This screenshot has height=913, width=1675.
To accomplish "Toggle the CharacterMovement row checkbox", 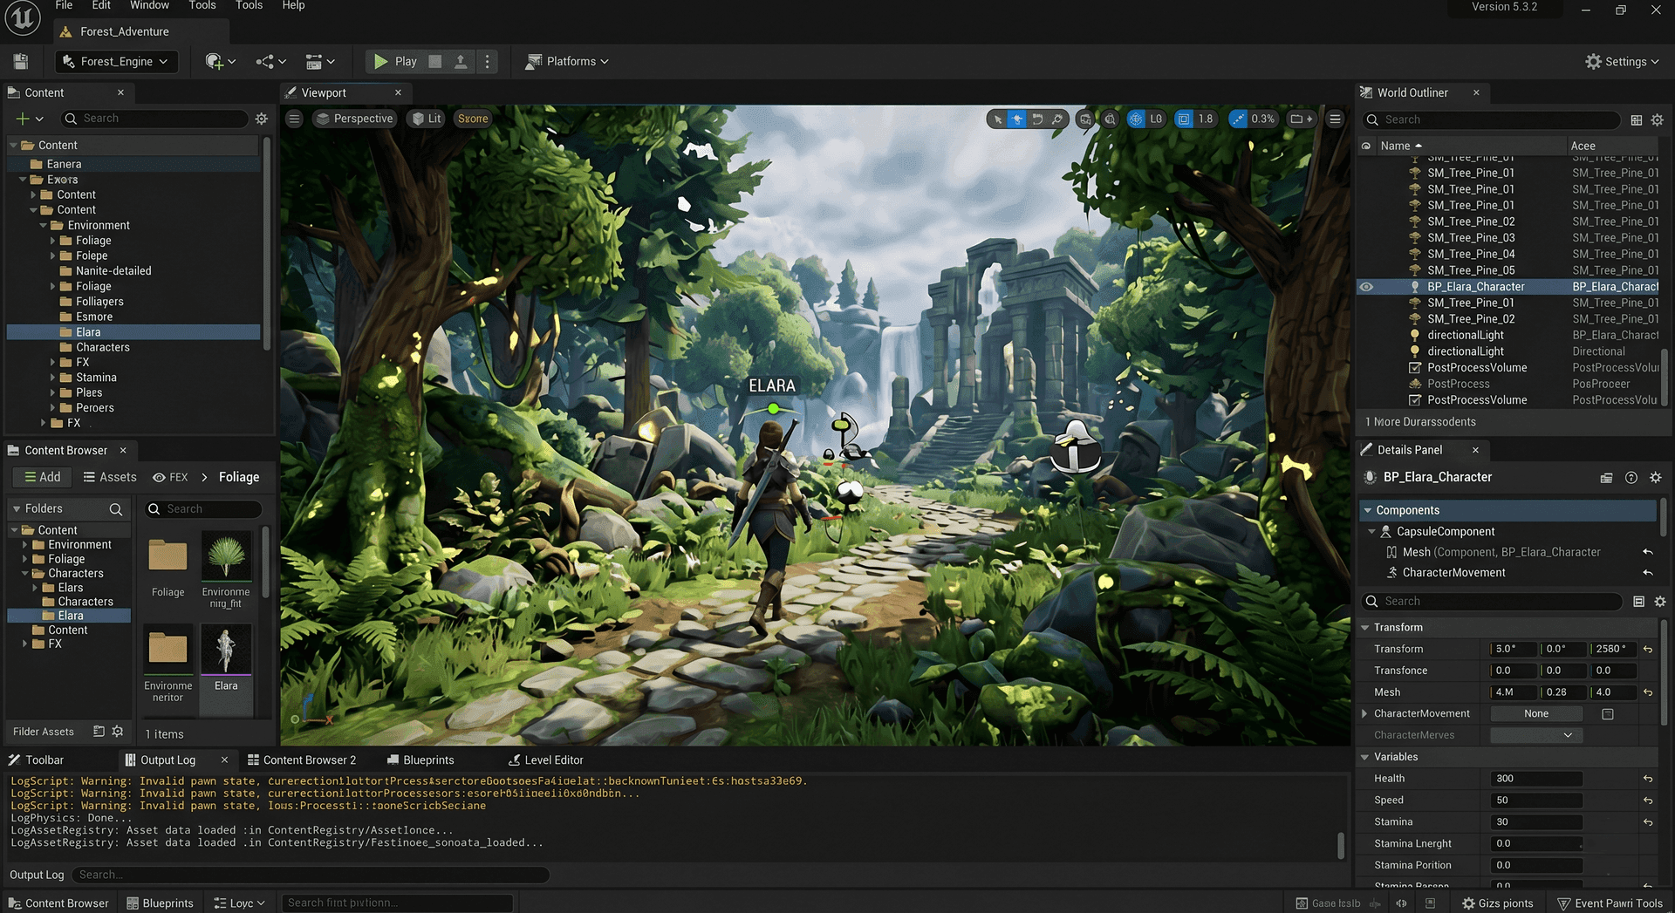I will coord(1607,714).
